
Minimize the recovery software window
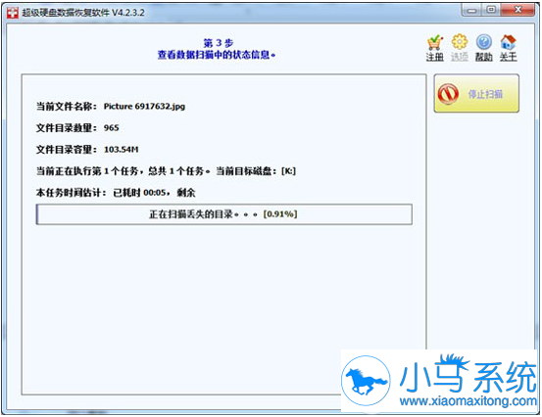471,11
